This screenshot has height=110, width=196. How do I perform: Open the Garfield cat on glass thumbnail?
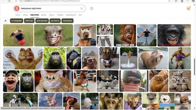pyautogui.click(x=23, y=58)
